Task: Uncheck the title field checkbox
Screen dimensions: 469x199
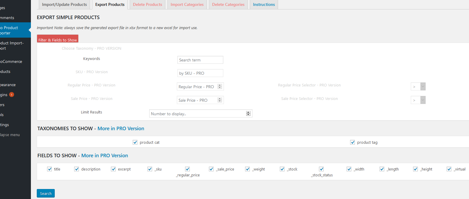Action: [49, 169]
